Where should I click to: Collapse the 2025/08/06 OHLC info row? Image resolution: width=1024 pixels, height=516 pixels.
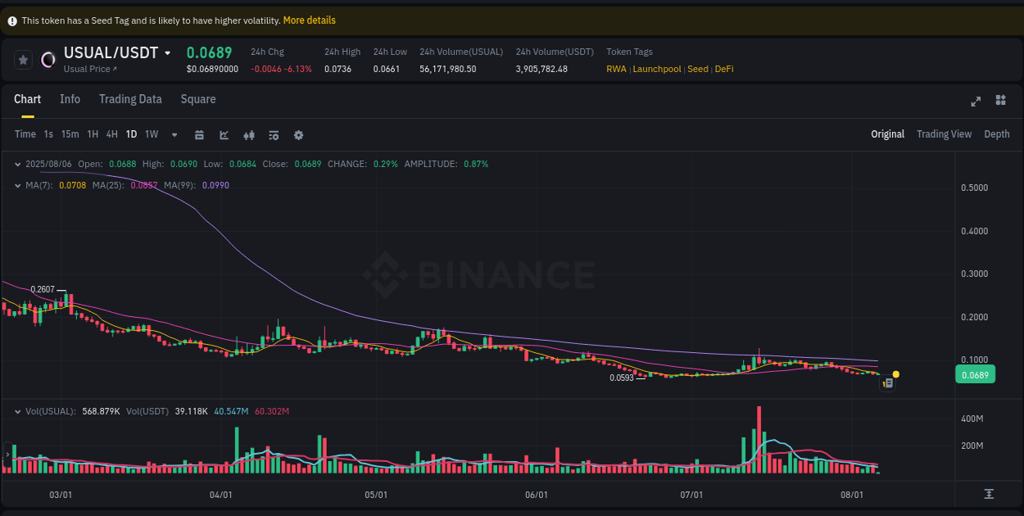[x=17, y=164]
